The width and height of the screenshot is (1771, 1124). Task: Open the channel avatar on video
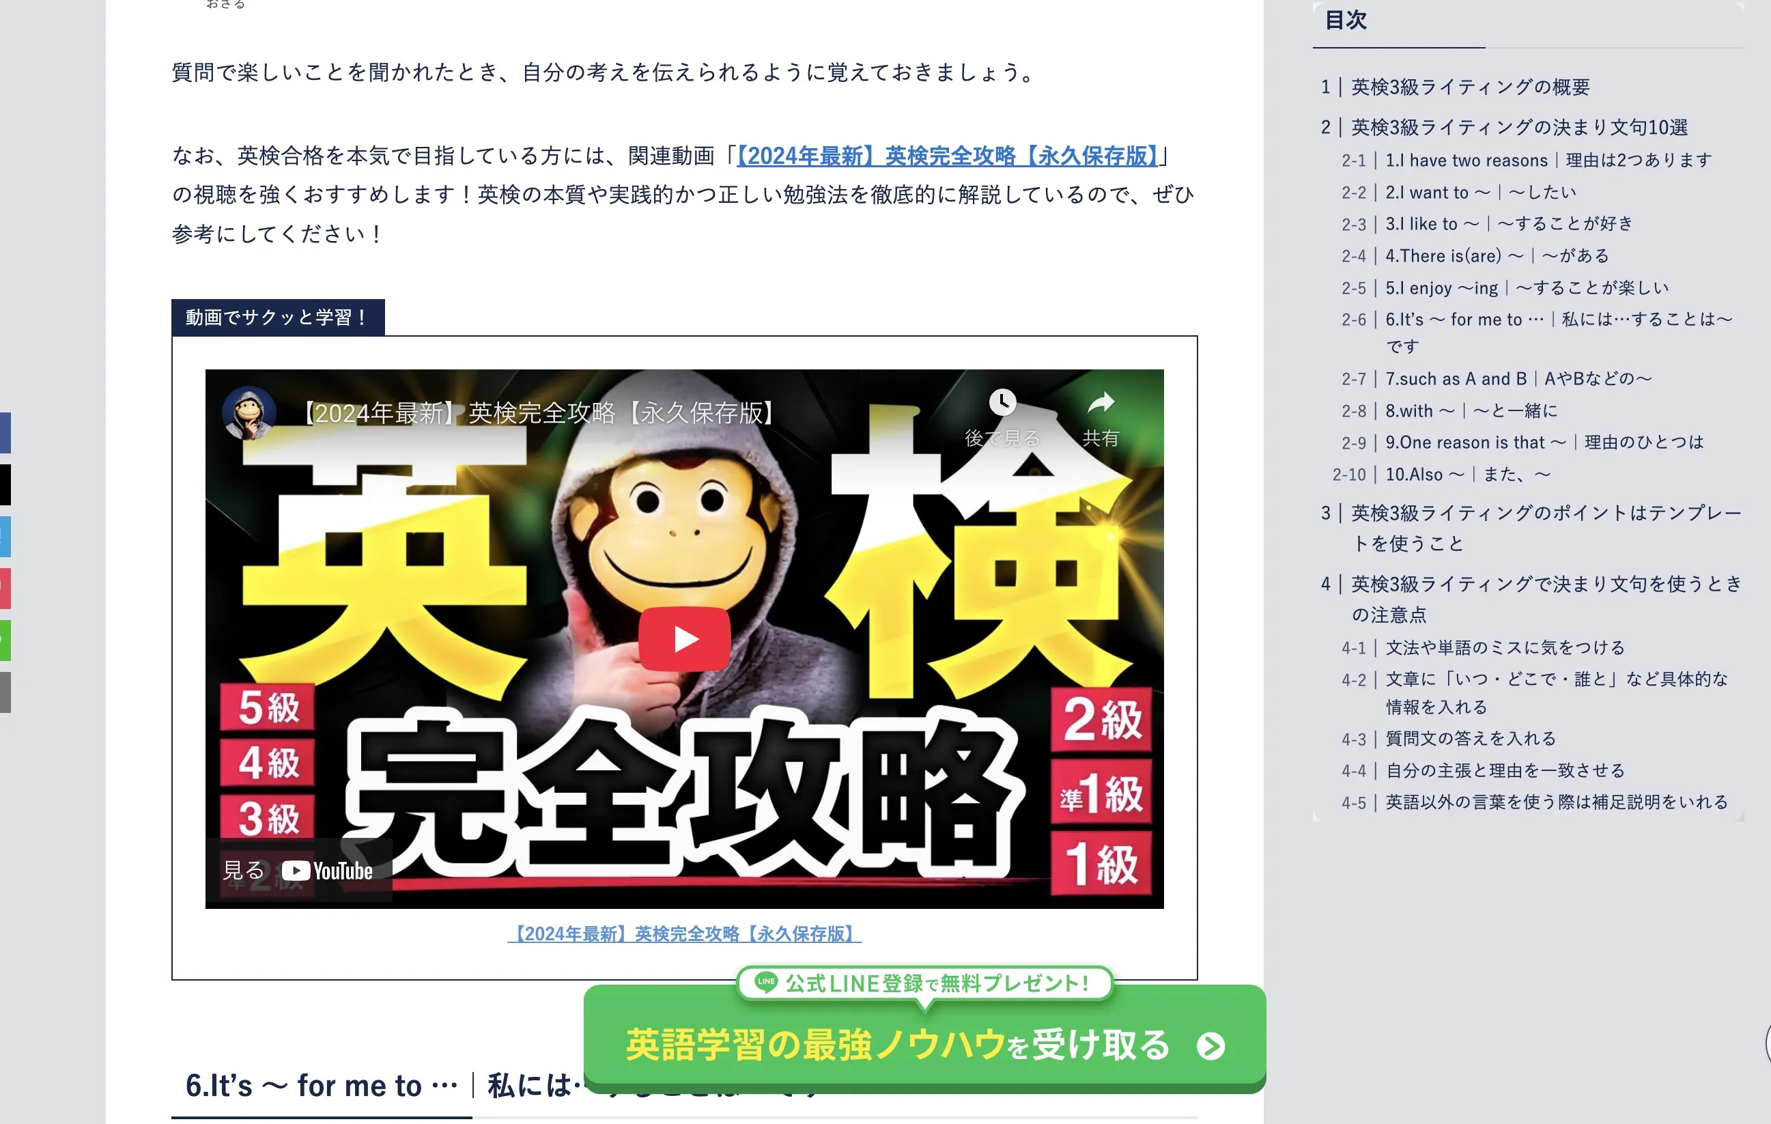click(249, 412)
